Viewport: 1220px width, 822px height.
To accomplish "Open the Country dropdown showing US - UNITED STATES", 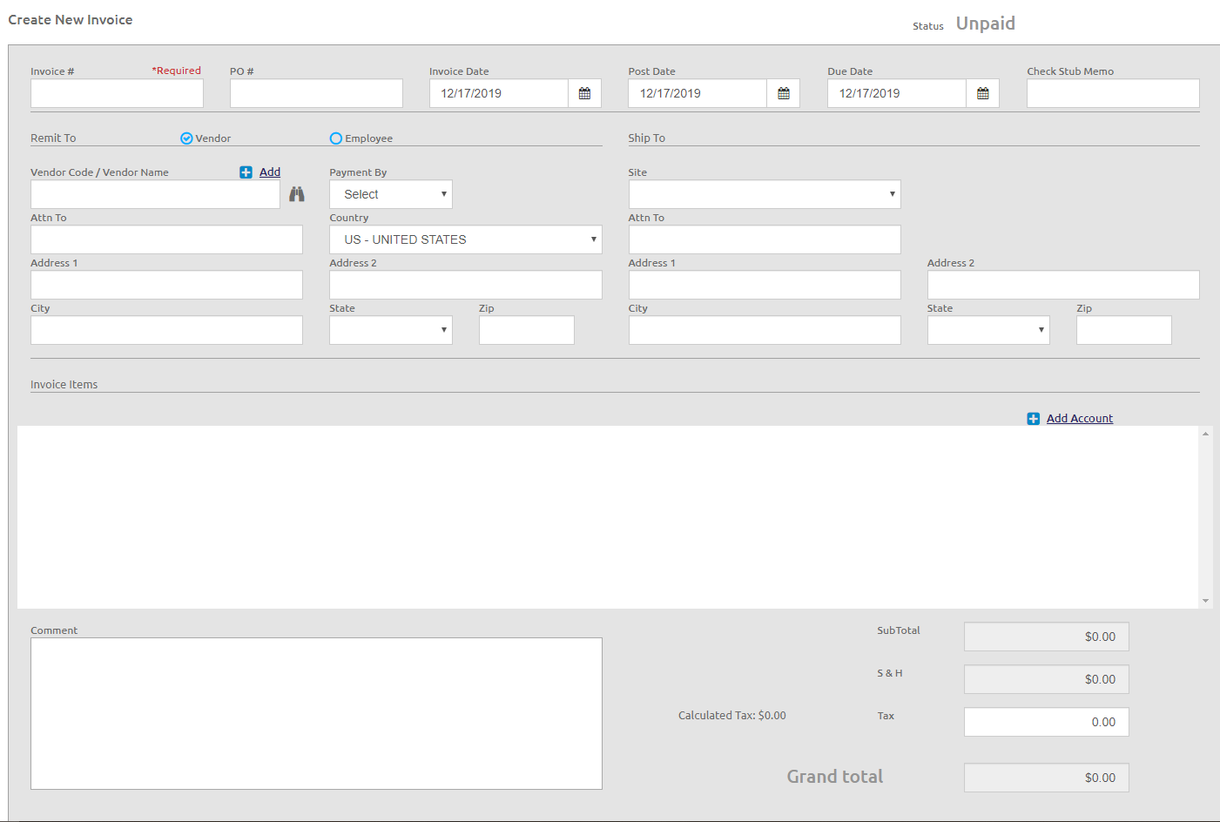I will coord(465,239).
